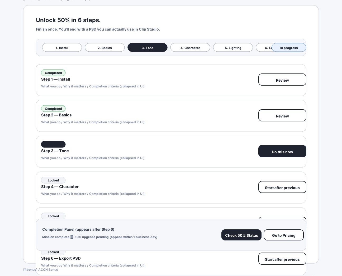Click the Completed badge on Step 2
Image resolution: width=342 pixels, height=276 pixels.
click(53, 109)
